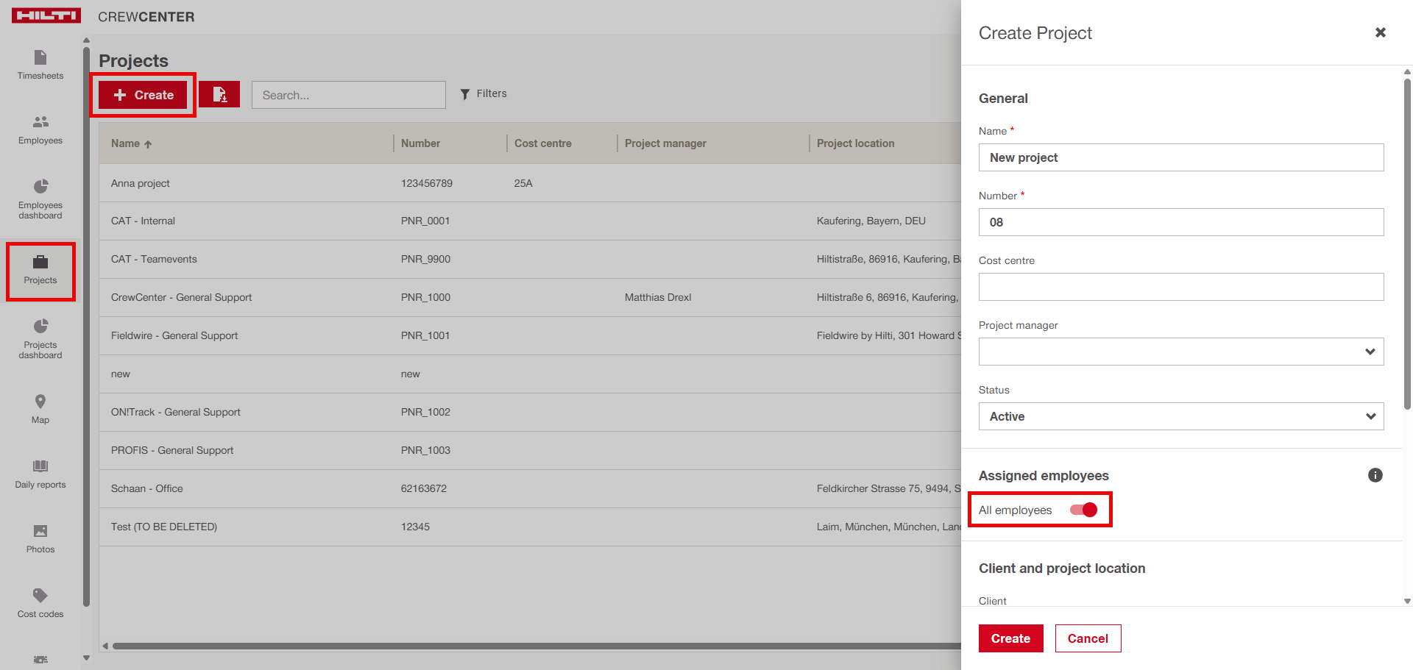This screenshot has width=1413, height=670.
Task: Click the Create Project panel vertical scrollbar
Action: tap(1407, 243)
